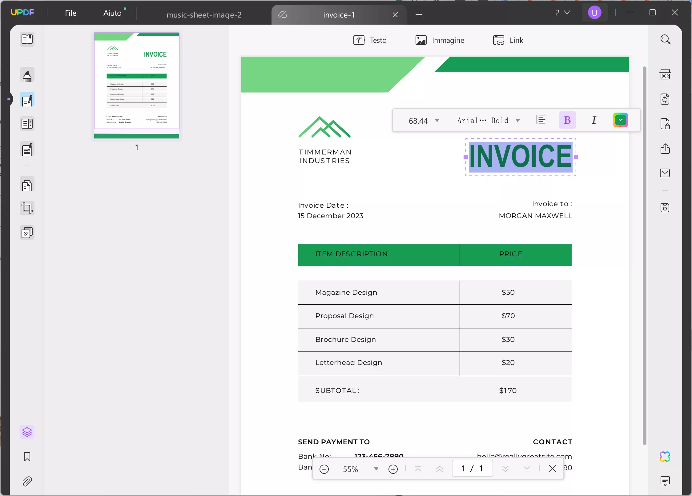The width and height of the screenshot is (692, 496).
Task: Click the 'ITEM DESCRIPTION' header cell
Action: tap(351, 254)
